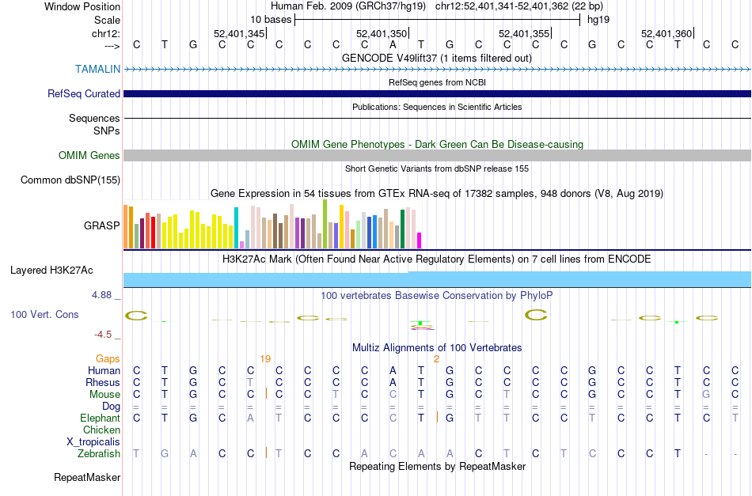Click the cyan bar in the GTEx expression chart

coord(236,228)
